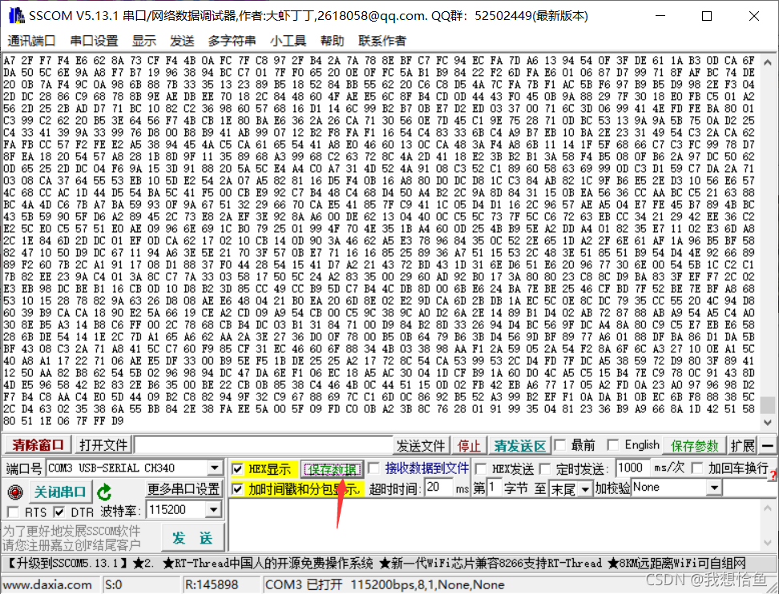This screenshot has width=779, height=594.
Task: Toggle the DTR checkbox
Action: point(59,512)
